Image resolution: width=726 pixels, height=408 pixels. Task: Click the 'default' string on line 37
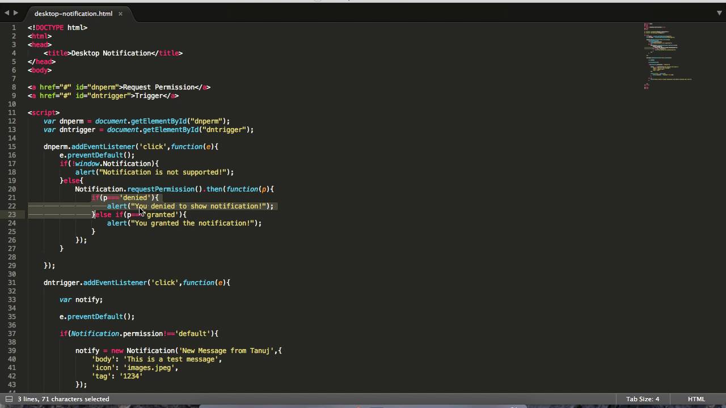192,334
